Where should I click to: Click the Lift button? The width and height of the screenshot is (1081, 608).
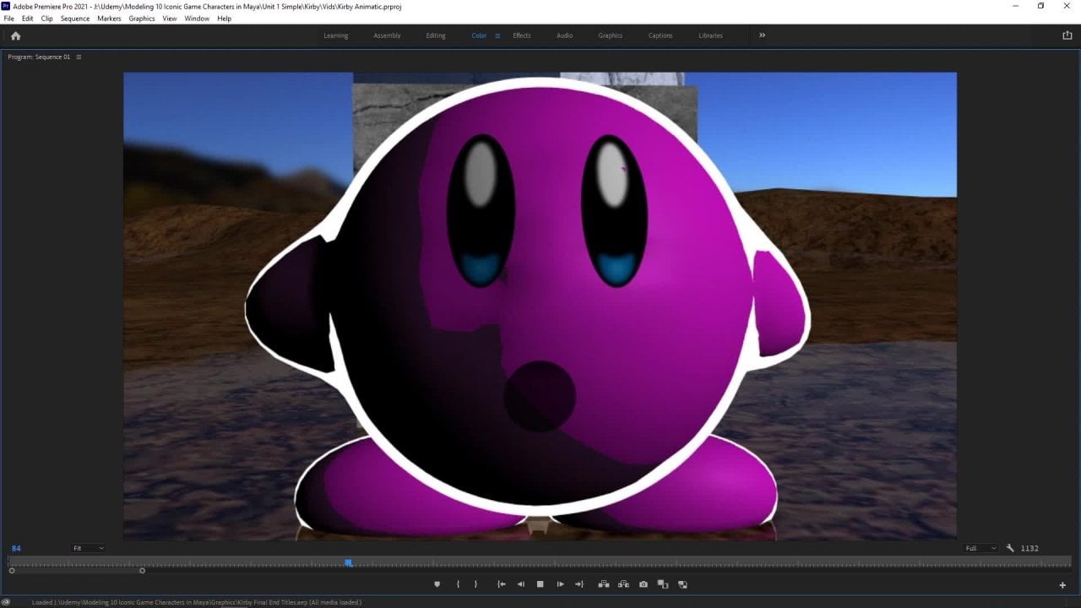point(604,584)
